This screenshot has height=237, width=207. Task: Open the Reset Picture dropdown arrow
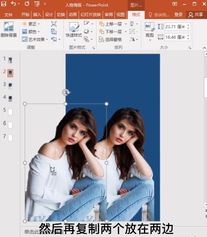click(60, 40)
